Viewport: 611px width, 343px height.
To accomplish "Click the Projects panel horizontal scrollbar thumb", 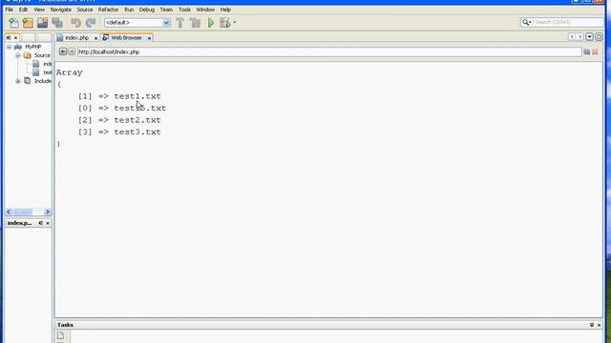I will (23, 212).
